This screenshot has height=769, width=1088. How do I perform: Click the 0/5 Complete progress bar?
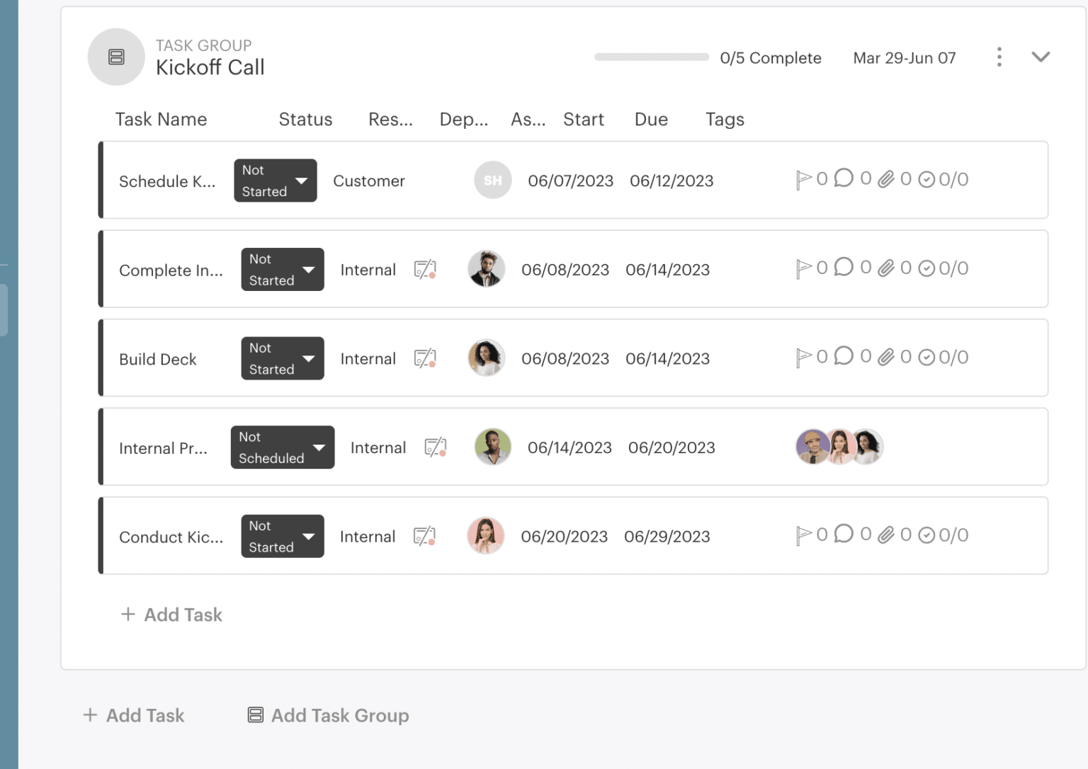(651, 57)
